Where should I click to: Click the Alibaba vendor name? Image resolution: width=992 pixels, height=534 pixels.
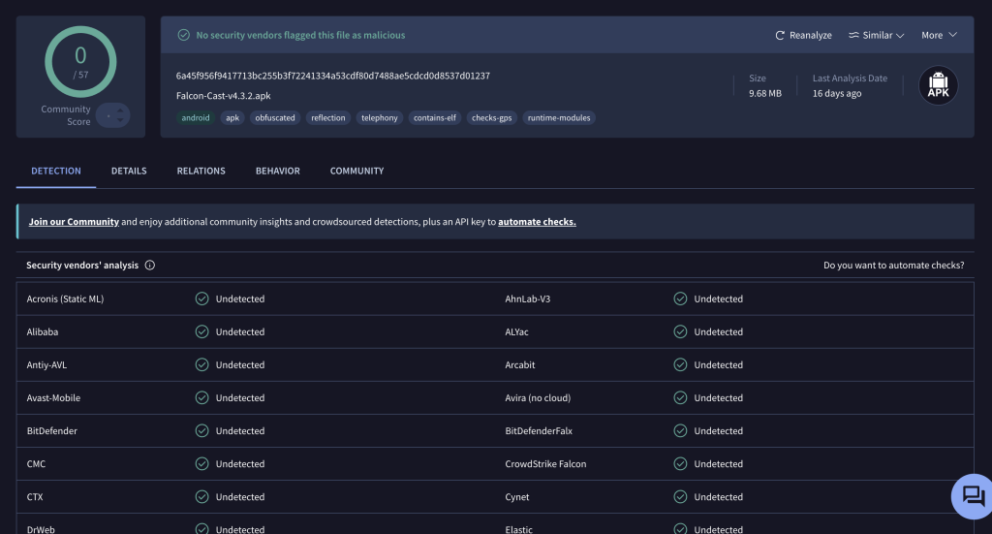point(43,331)
